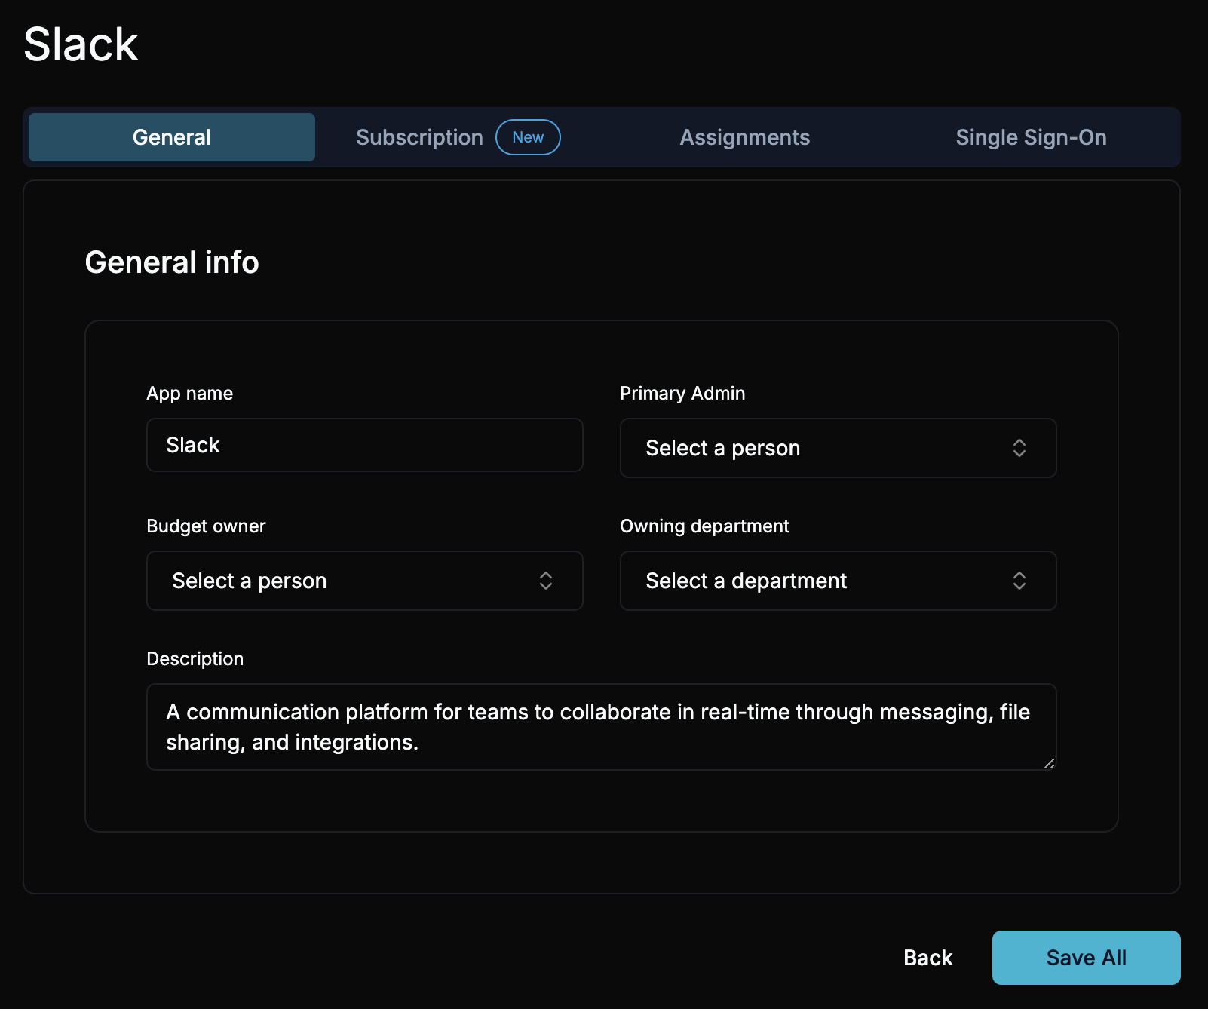The height and width of the screenshot is (1009, 1208).
Task: Select the Slack text in App name
Action: (x=193, y=445)
